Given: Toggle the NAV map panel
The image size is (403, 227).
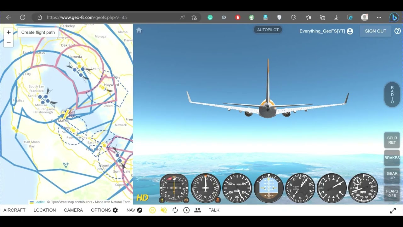Looking at the screenshot, I should [x=134, y=210].
